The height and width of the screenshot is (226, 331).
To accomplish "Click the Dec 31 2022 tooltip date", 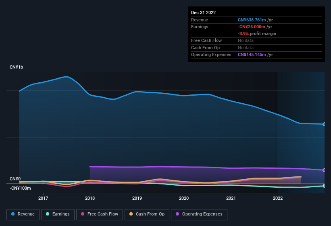I will pos(203,13).
